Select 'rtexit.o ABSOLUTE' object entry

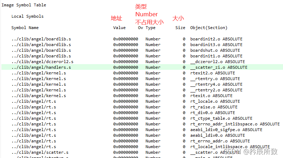211,96
